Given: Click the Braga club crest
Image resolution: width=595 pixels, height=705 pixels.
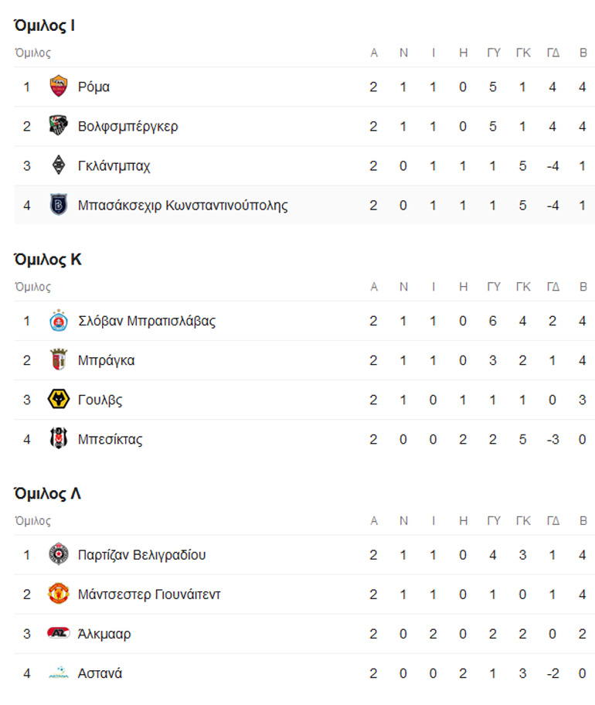Looking at the screenshot, I should tap(59, 360).
